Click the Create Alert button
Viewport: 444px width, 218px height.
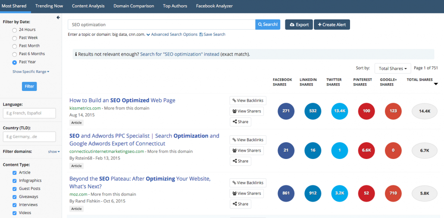[x=332, y=25]
